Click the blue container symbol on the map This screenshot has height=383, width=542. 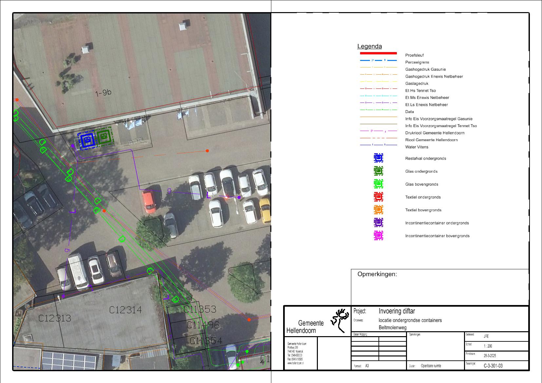pos(87,141)
